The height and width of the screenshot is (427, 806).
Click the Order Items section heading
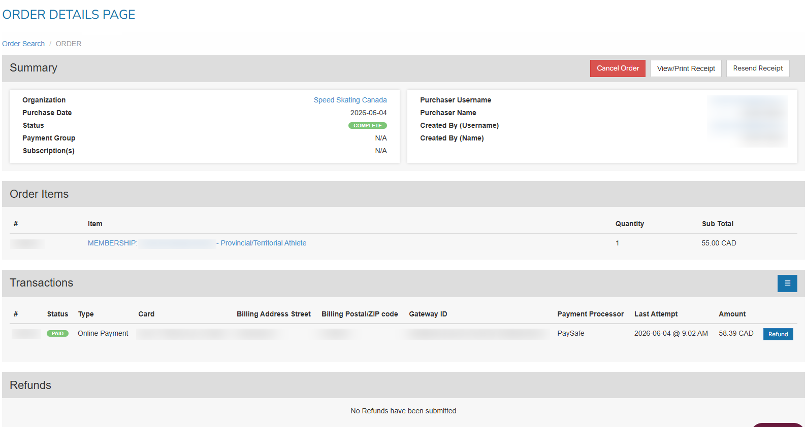39,194
